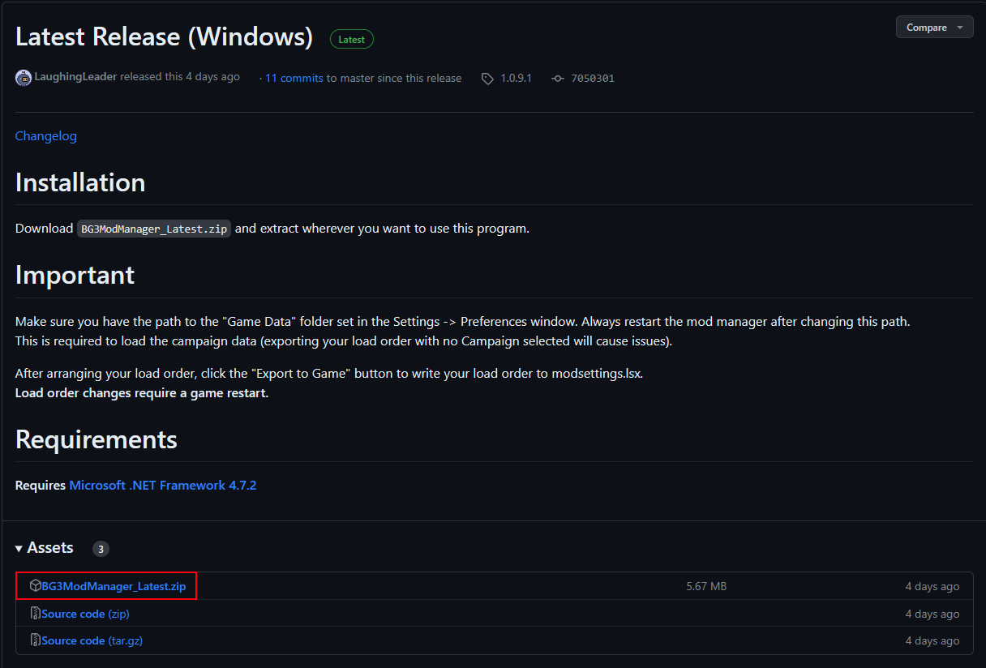Download Source code (zip)
Viewport: 986px width, 668px height.
85,614
